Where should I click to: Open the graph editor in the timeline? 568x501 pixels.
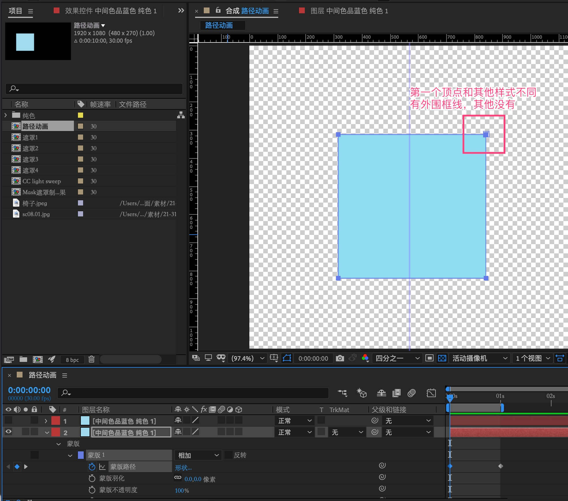coord(431,393)
